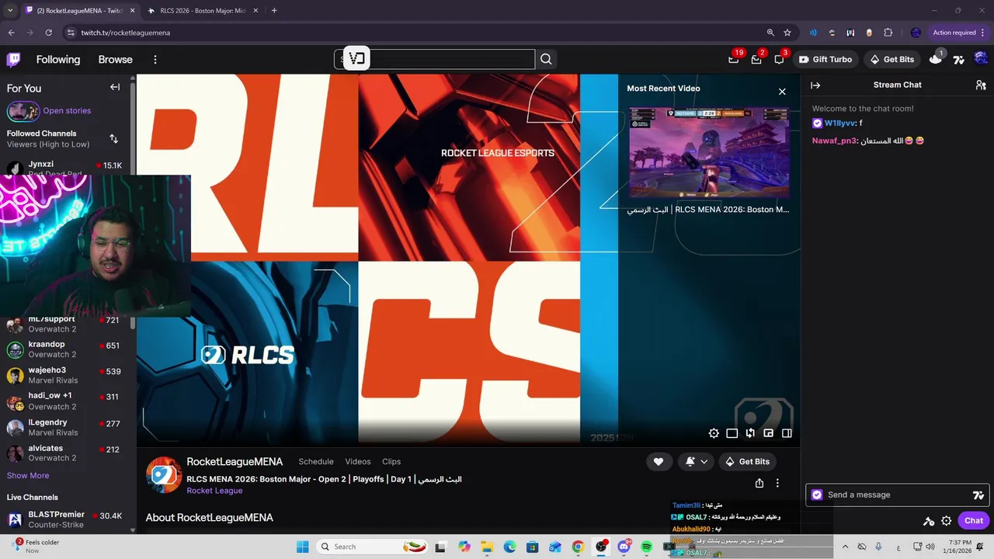Open the channel points crown icon in header
The height and width of the screenshot is (559, 994).
click(936, 59)
